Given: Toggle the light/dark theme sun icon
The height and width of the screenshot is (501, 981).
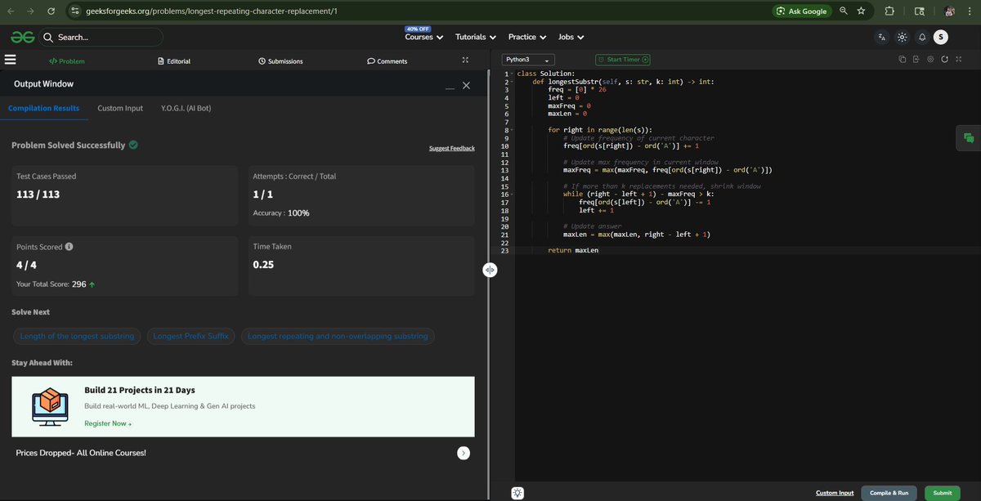Looking at the screenshot, I should click(902, 37).
